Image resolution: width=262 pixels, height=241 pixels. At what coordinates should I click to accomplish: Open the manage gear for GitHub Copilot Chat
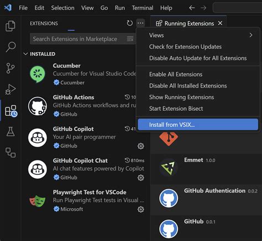point(141,178)
